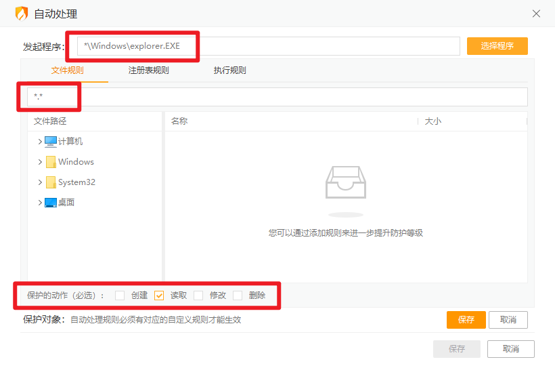Click the Huorong shield logo icon

[x=22, y=14]
